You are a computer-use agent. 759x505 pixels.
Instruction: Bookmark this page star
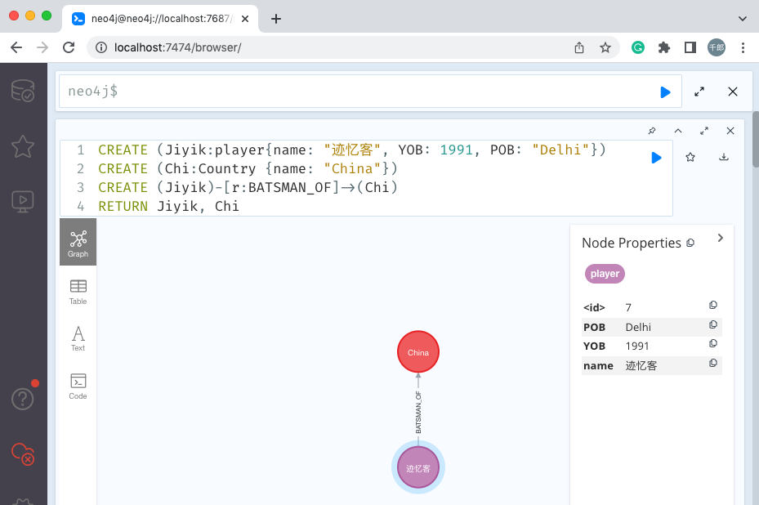click(x=605, y=47)
